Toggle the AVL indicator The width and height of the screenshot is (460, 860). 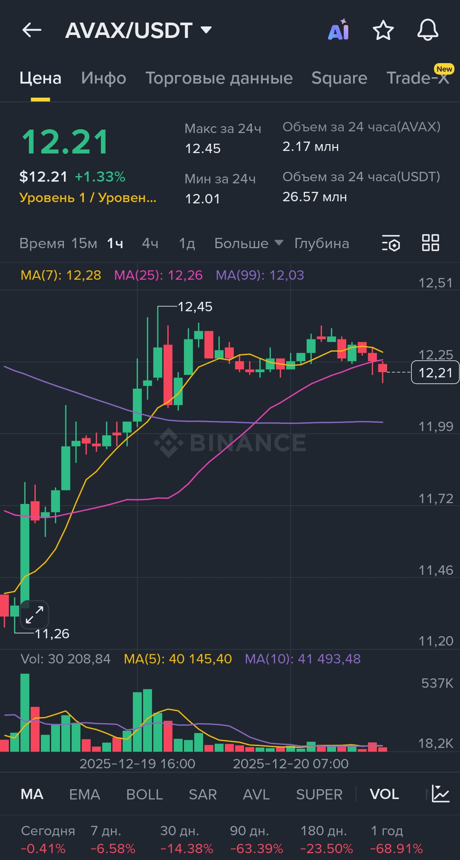[x=256, y=794]
